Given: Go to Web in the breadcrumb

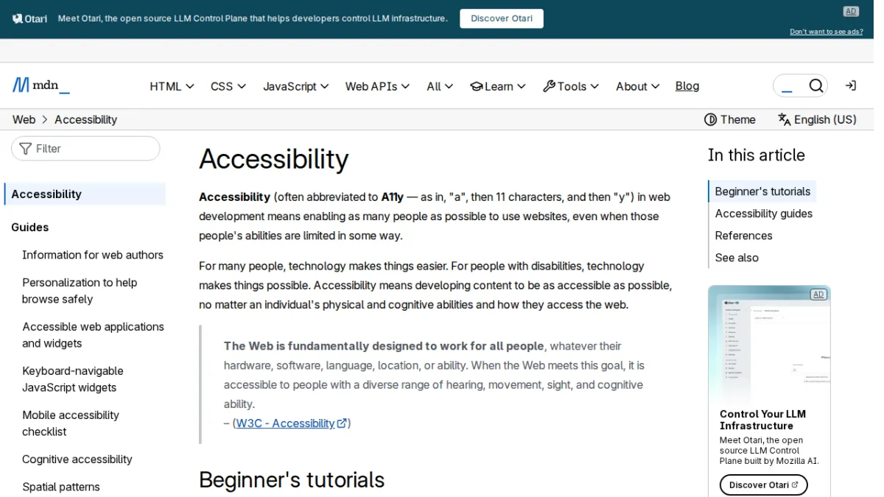Looking at the screenshot, I should coord(24,119).
